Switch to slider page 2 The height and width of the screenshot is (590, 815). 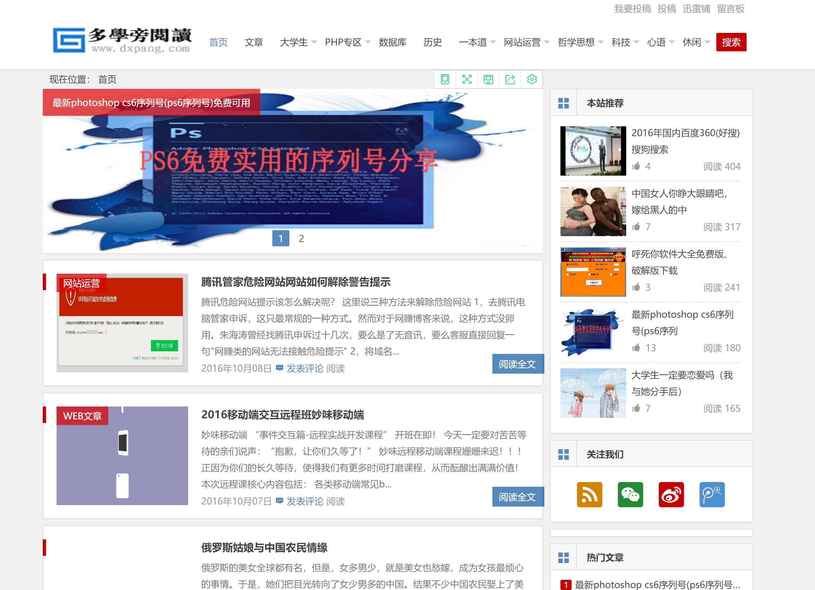pos(301,238)
